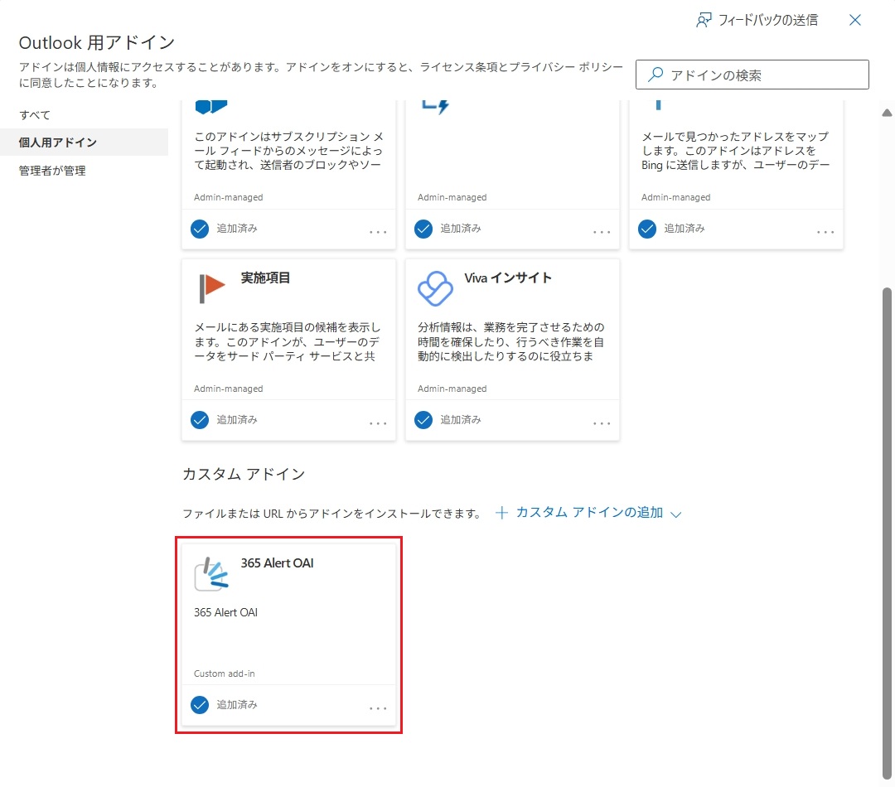Image resolution: width=895 pixels, height=787 pixels.
Task: Toggle the 追加済み checkmark for 実施項目
Action: (x=200, y=420)
